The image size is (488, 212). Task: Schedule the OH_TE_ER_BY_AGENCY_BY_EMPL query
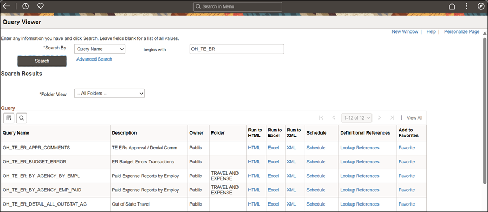[x=316, y=176]
